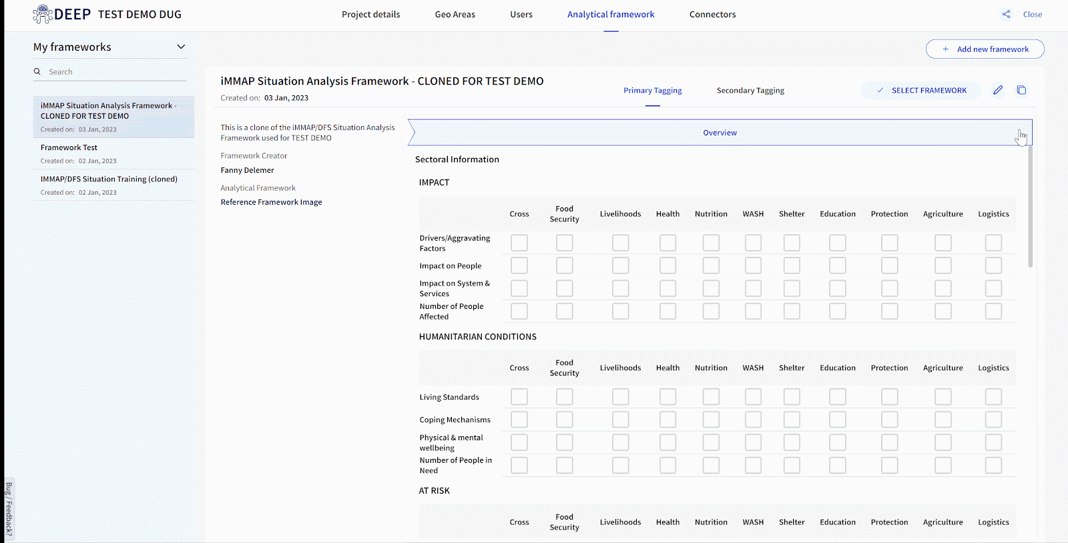Viewport: 1068px width, 543px height.
Task: Check Drivers/Aggravating Factors Cross checkbox
Action: [519, 243]
